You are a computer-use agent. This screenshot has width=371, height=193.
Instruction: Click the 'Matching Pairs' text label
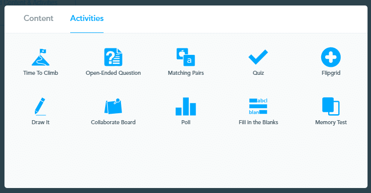point(186,73)
